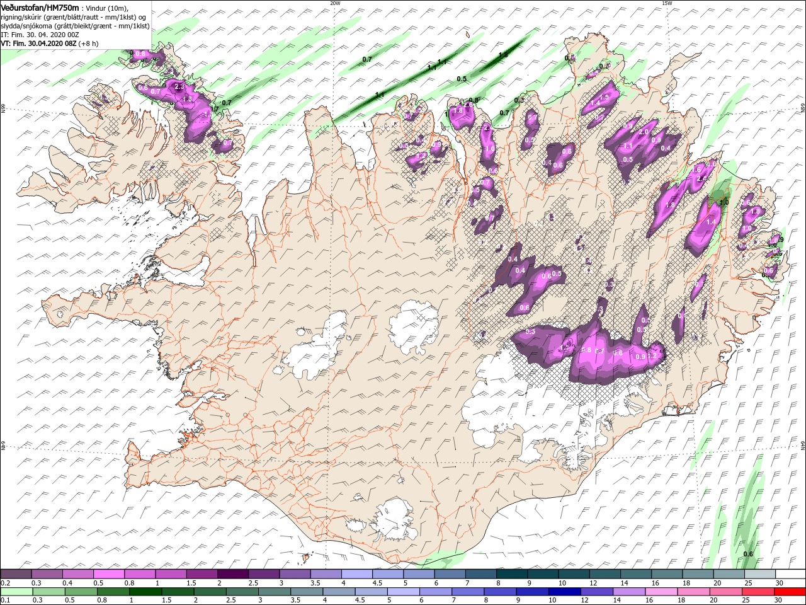The image size is (806, 605).
Task: Click the 'VT: Fim. 30.04.2020 08Z' valid time
Action: point(38,43)
